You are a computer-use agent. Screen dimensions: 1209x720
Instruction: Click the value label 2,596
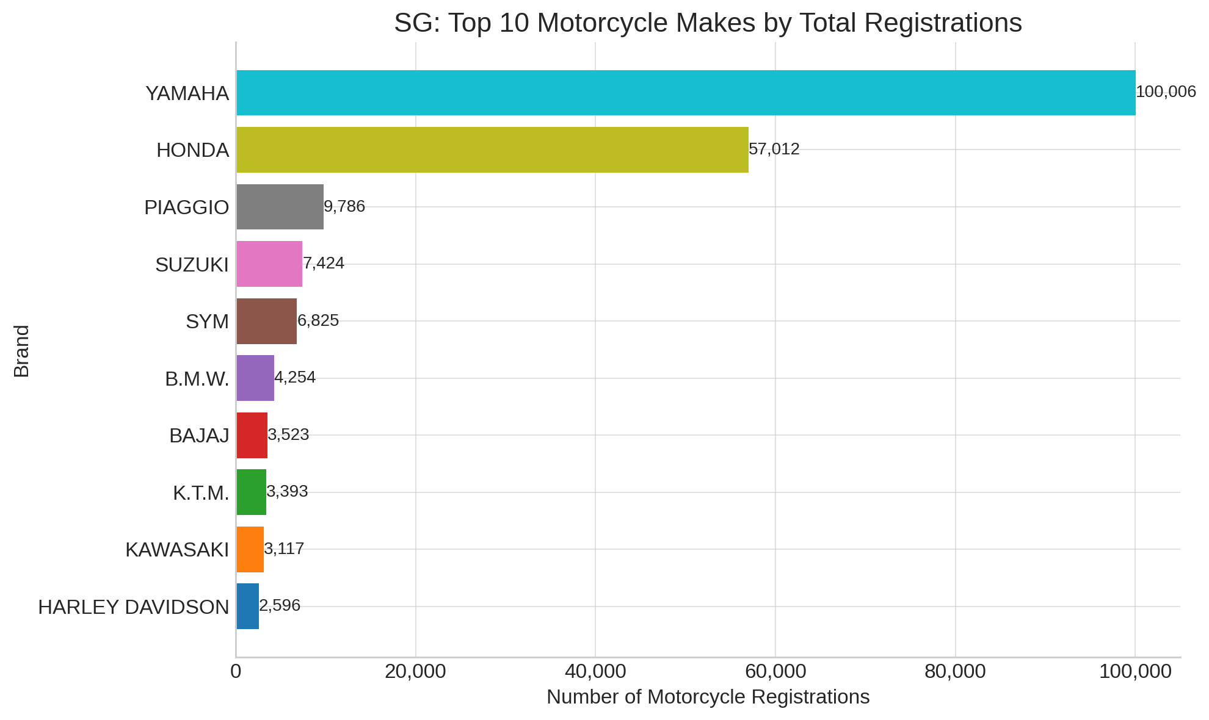click(280, 606)
